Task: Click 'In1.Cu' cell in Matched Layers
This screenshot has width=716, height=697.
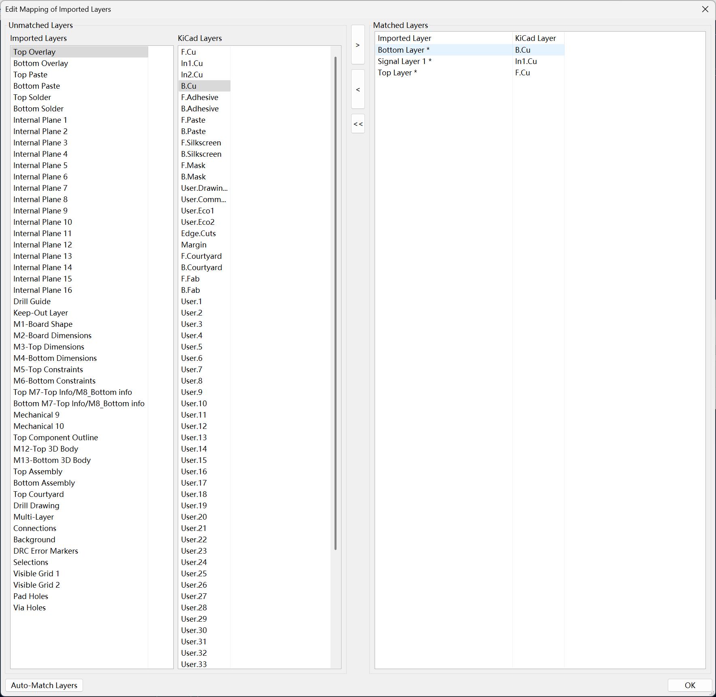Action: click(538, 61)
